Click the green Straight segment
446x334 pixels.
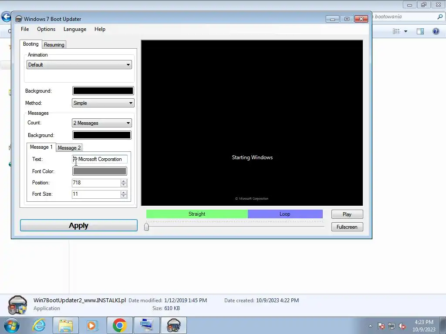pos(197,214)
